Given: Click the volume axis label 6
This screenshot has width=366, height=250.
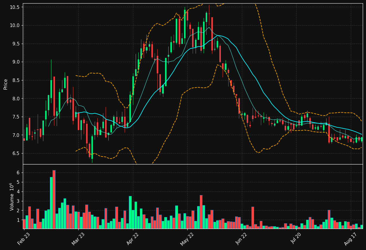Looking at the screenshot, I should click(x=18, y=173).
